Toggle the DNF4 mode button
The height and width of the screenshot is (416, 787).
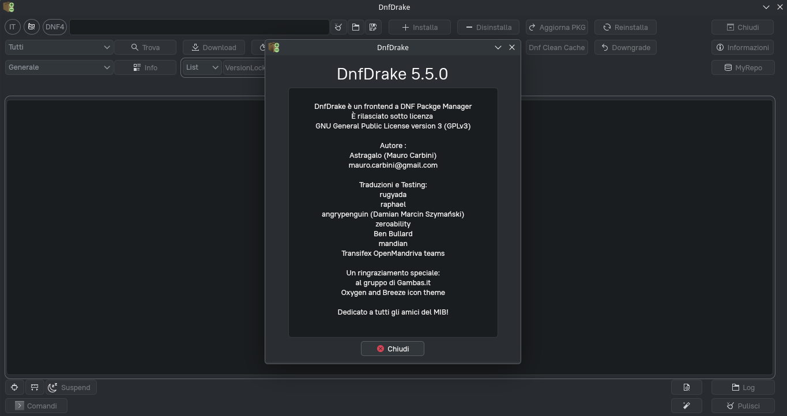[x=55, y=27]
